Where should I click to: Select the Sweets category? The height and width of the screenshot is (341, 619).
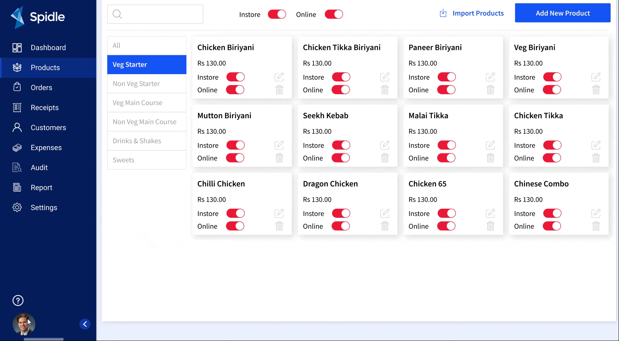(x=147, y=160)
